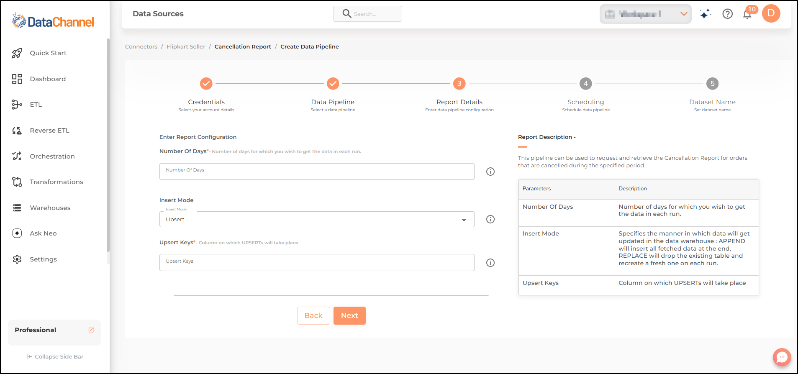
Task: Open the Orchestration icon
Action: 17,156
